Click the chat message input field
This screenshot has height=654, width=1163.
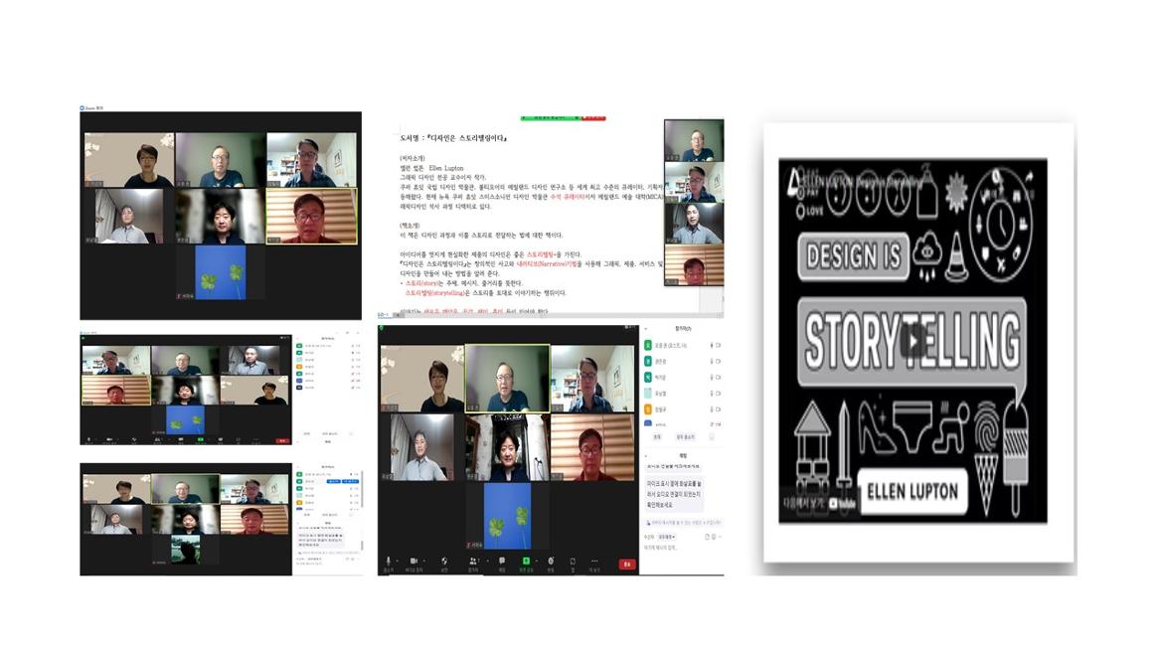681,548
